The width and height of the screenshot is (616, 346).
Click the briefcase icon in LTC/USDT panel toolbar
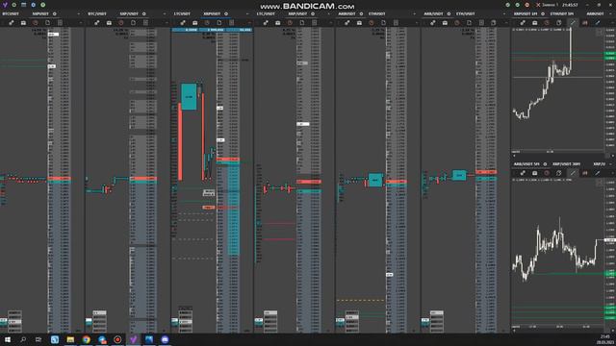[x=278, y=23]
